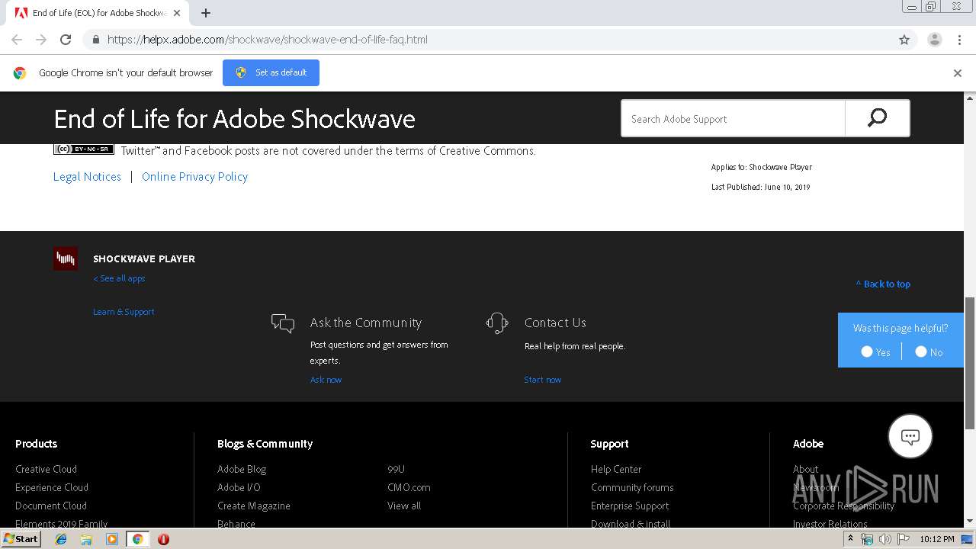The height and width of the screenshot is (549, 976).
Task: Click the address bar URL
Action: tap(267, 40)
